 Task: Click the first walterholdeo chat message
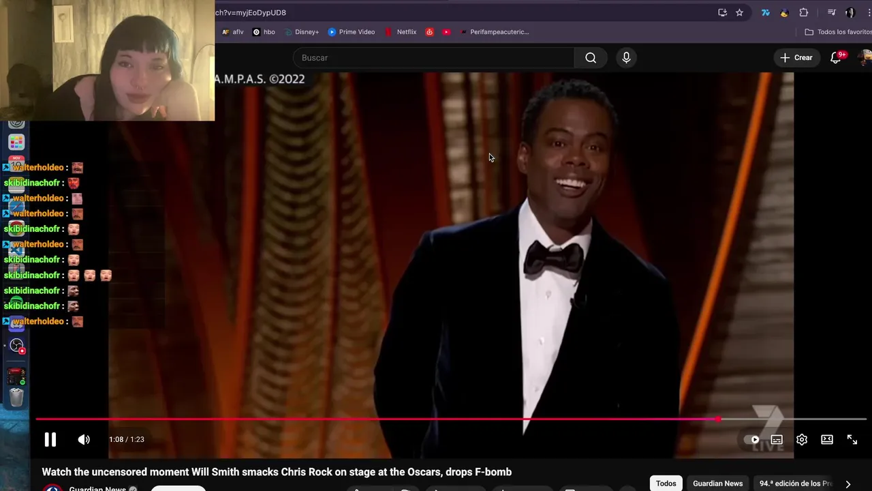[44, 168]
